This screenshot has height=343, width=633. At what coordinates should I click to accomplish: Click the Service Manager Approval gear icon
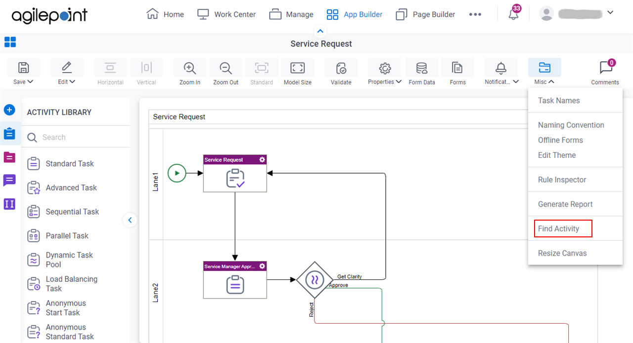(262, 266)
